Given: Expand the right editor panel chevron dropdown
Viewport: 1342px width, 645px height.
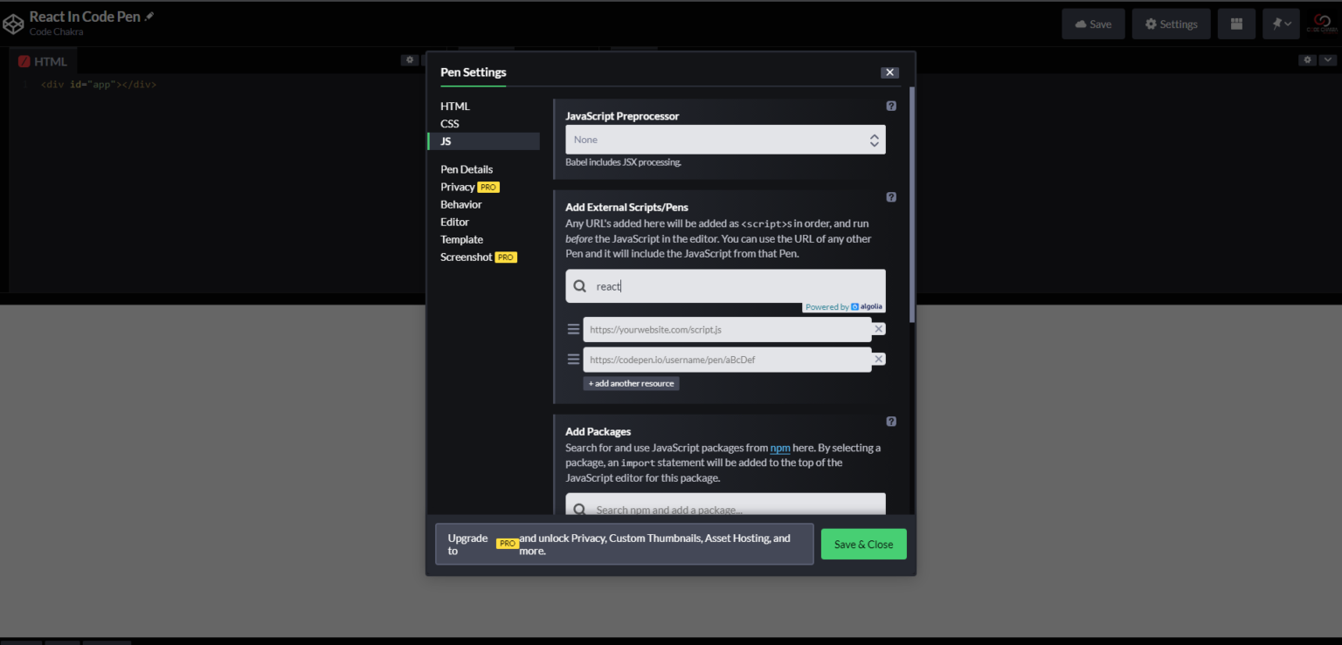Looking at the screenshot, I should click(1328, 60).
